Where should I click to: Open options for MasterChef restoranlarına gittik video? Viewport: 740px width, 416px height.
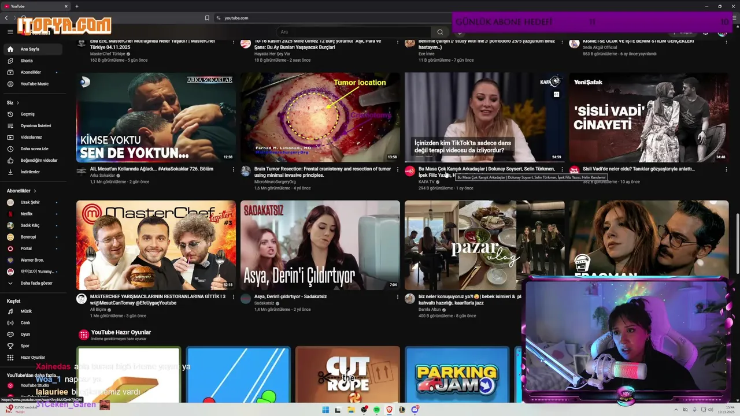tap(234, 297)
